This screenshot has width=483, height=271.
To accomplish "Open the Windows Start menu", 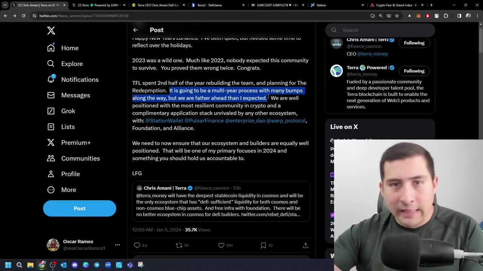I will click(8, 265).
